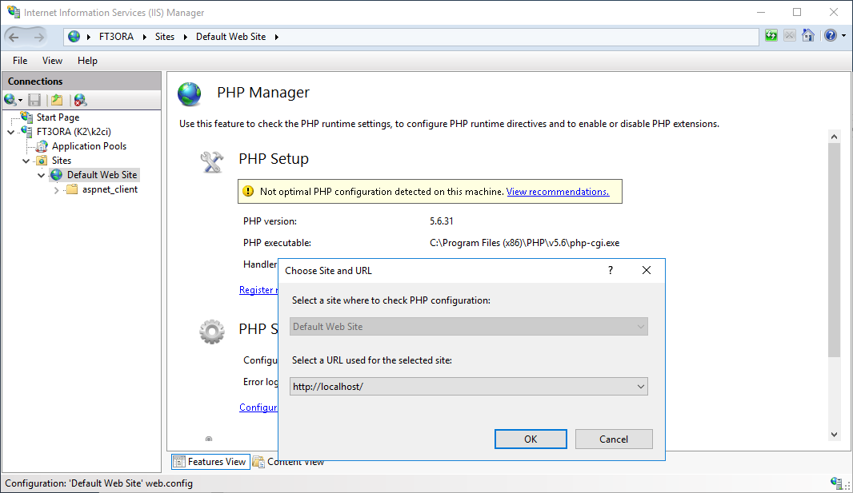This screenshot has height=493, width=853.
Task: Click the Delete Connection icon
Action: pos(80,100)
